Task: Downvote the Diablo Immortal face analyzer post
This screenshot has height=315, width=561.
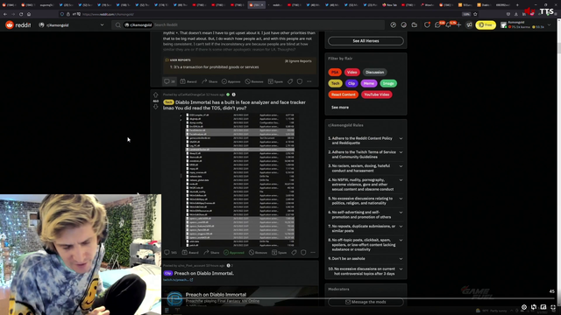Action: (156, 107)
